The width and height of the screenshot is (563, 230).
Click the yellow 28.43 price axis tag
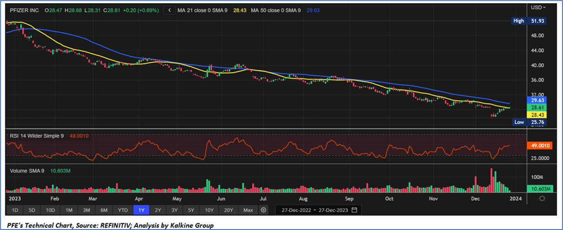[x=537, y=115]
